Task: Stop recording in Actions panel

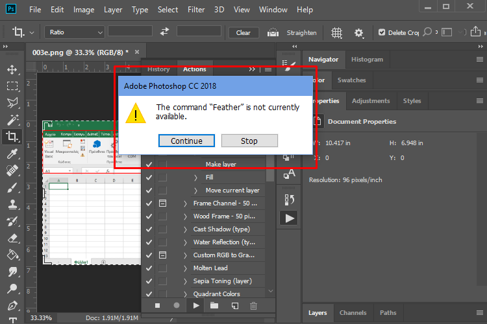Action: pos(158,306)
